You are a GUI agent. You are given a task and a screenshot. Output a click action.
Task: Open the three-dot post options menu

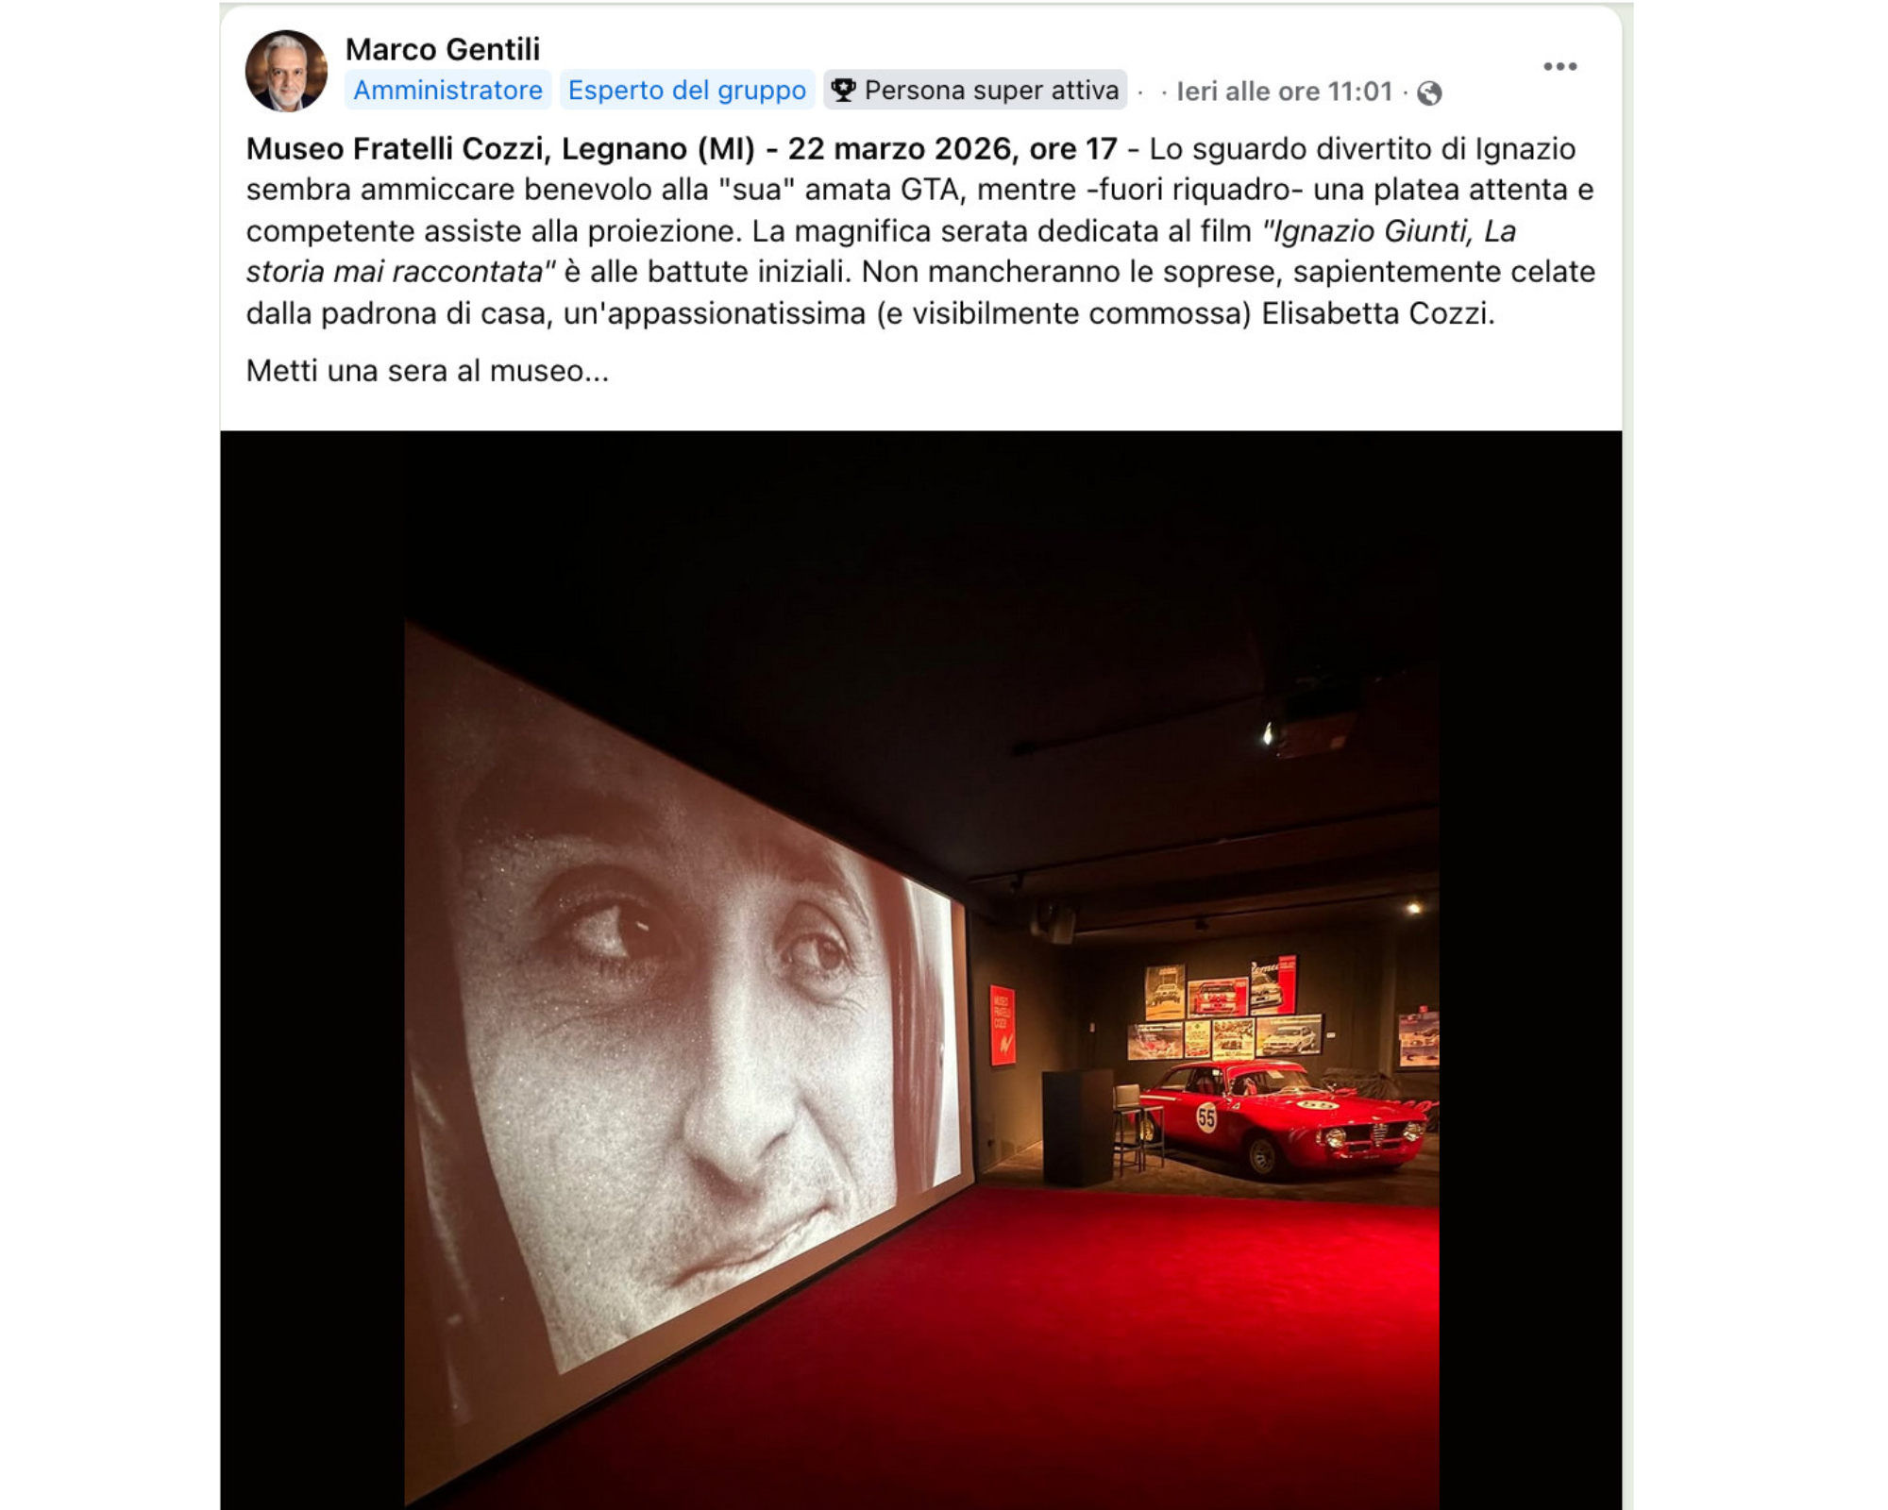(1559, 66)
